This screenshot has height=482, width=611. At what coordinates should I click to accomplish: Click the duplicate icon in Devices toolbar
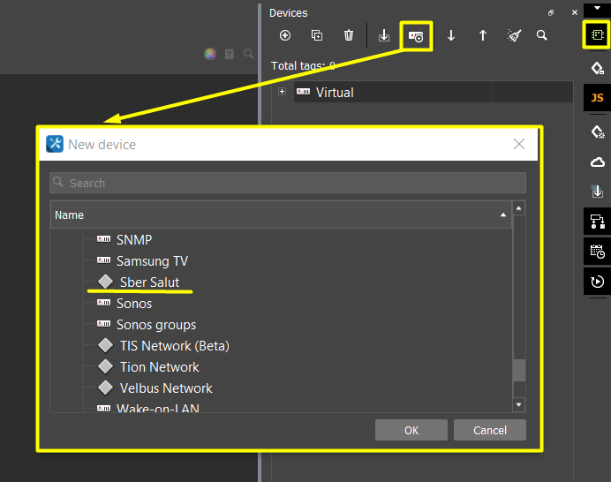click(317, 35)
